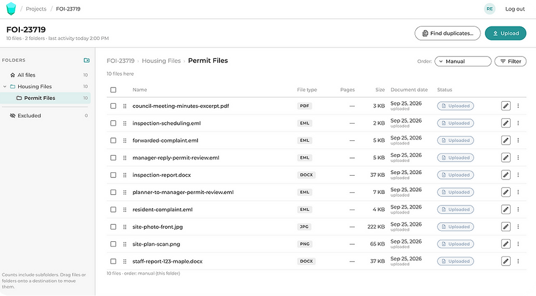Select All files in the folders sidebar
The width and height of the screenshot is (536, 296).
45,75
